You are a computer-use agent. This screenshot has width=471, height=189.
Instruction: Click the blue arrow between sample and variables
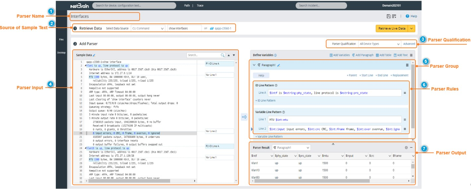tap(244, 117)
